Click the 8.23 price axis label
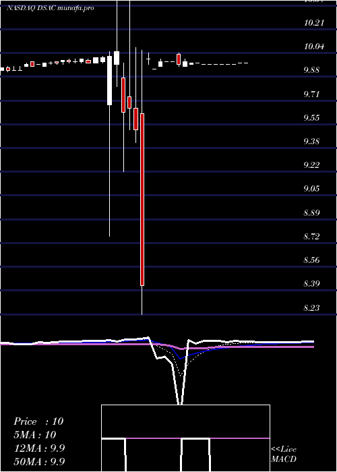337x472 pixels. 311,307
